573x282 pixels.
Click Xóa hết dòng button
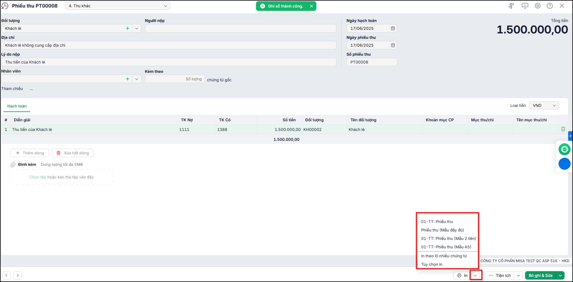coord(73,153)
